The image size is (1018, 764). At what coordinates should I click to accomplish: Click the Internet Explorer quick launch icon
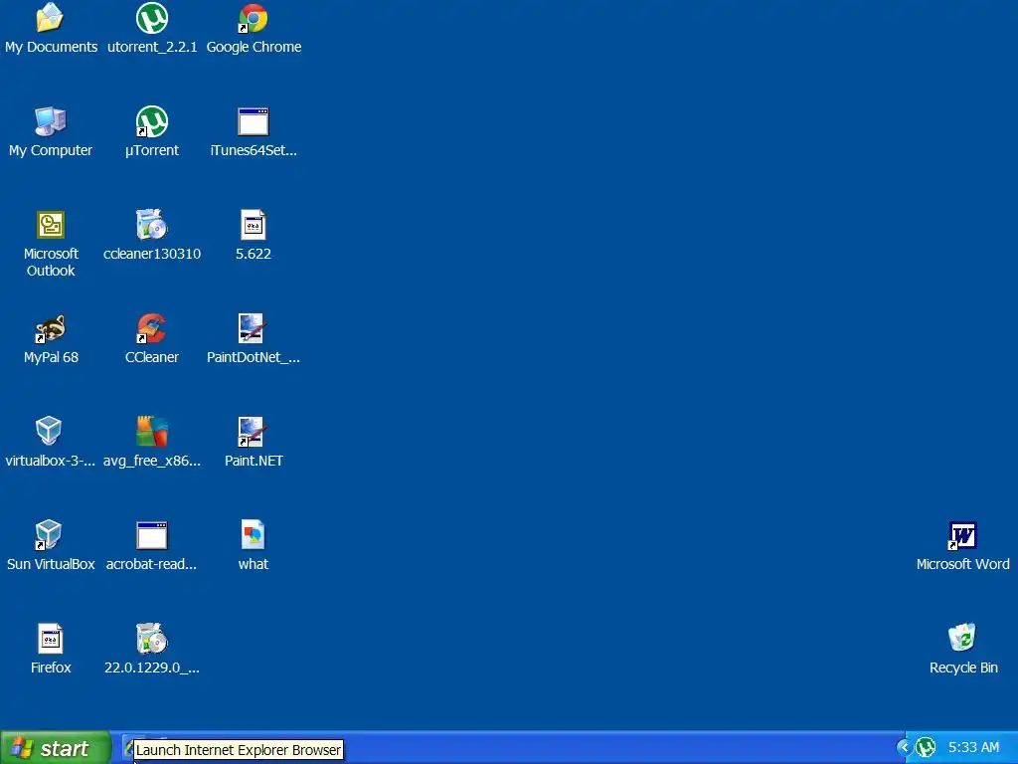128,747
